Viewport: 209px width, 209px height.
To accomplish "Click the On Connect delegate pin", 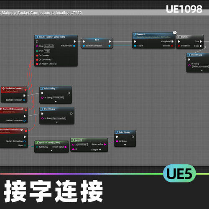I will coord(37,56).
